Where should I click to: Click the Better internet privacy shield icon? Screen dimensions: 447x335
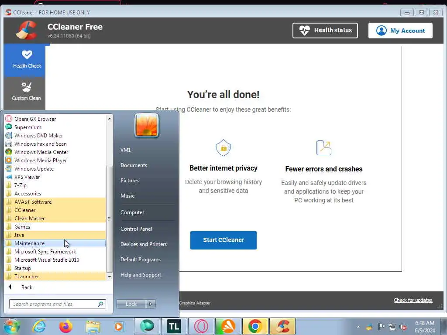click(223, 147)
